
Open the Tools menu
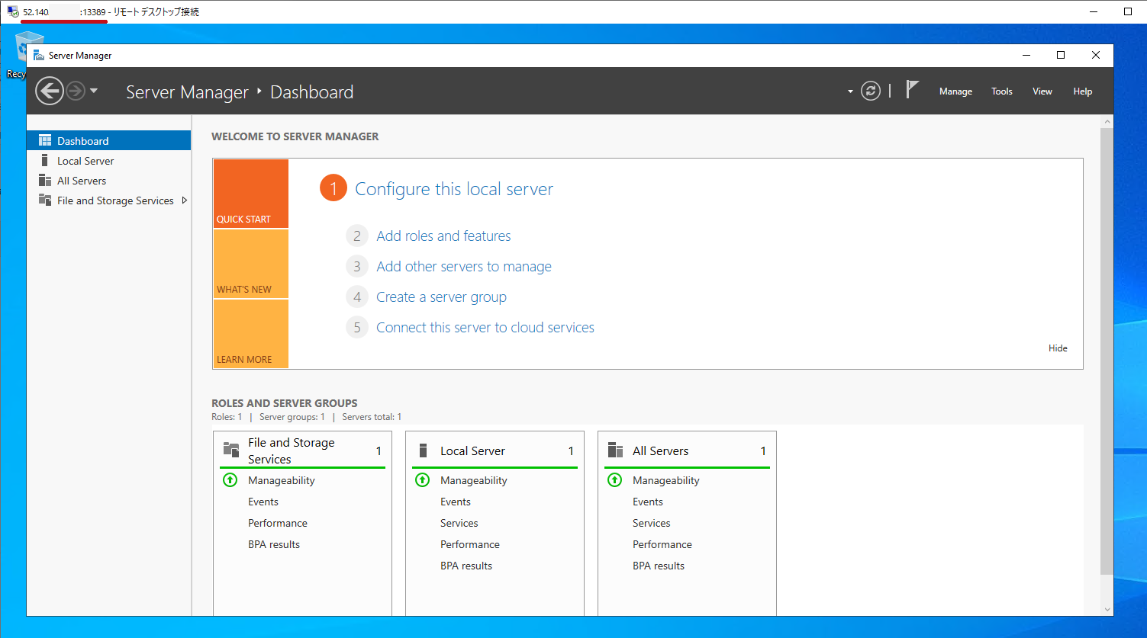pyautogui.click(x=1002, y=91)
